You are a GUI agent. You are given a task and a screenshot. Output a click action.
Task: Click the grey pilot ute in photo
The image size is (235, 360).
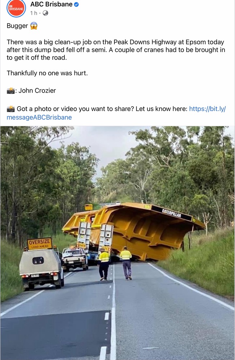point(41,268)
